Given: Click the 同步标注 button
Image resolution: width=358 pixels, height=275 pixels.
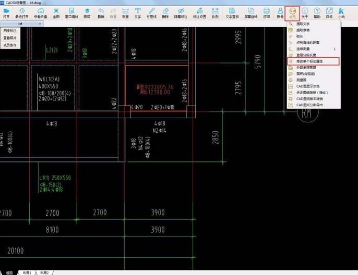Looking at the screenshot, I should (10, 31).
